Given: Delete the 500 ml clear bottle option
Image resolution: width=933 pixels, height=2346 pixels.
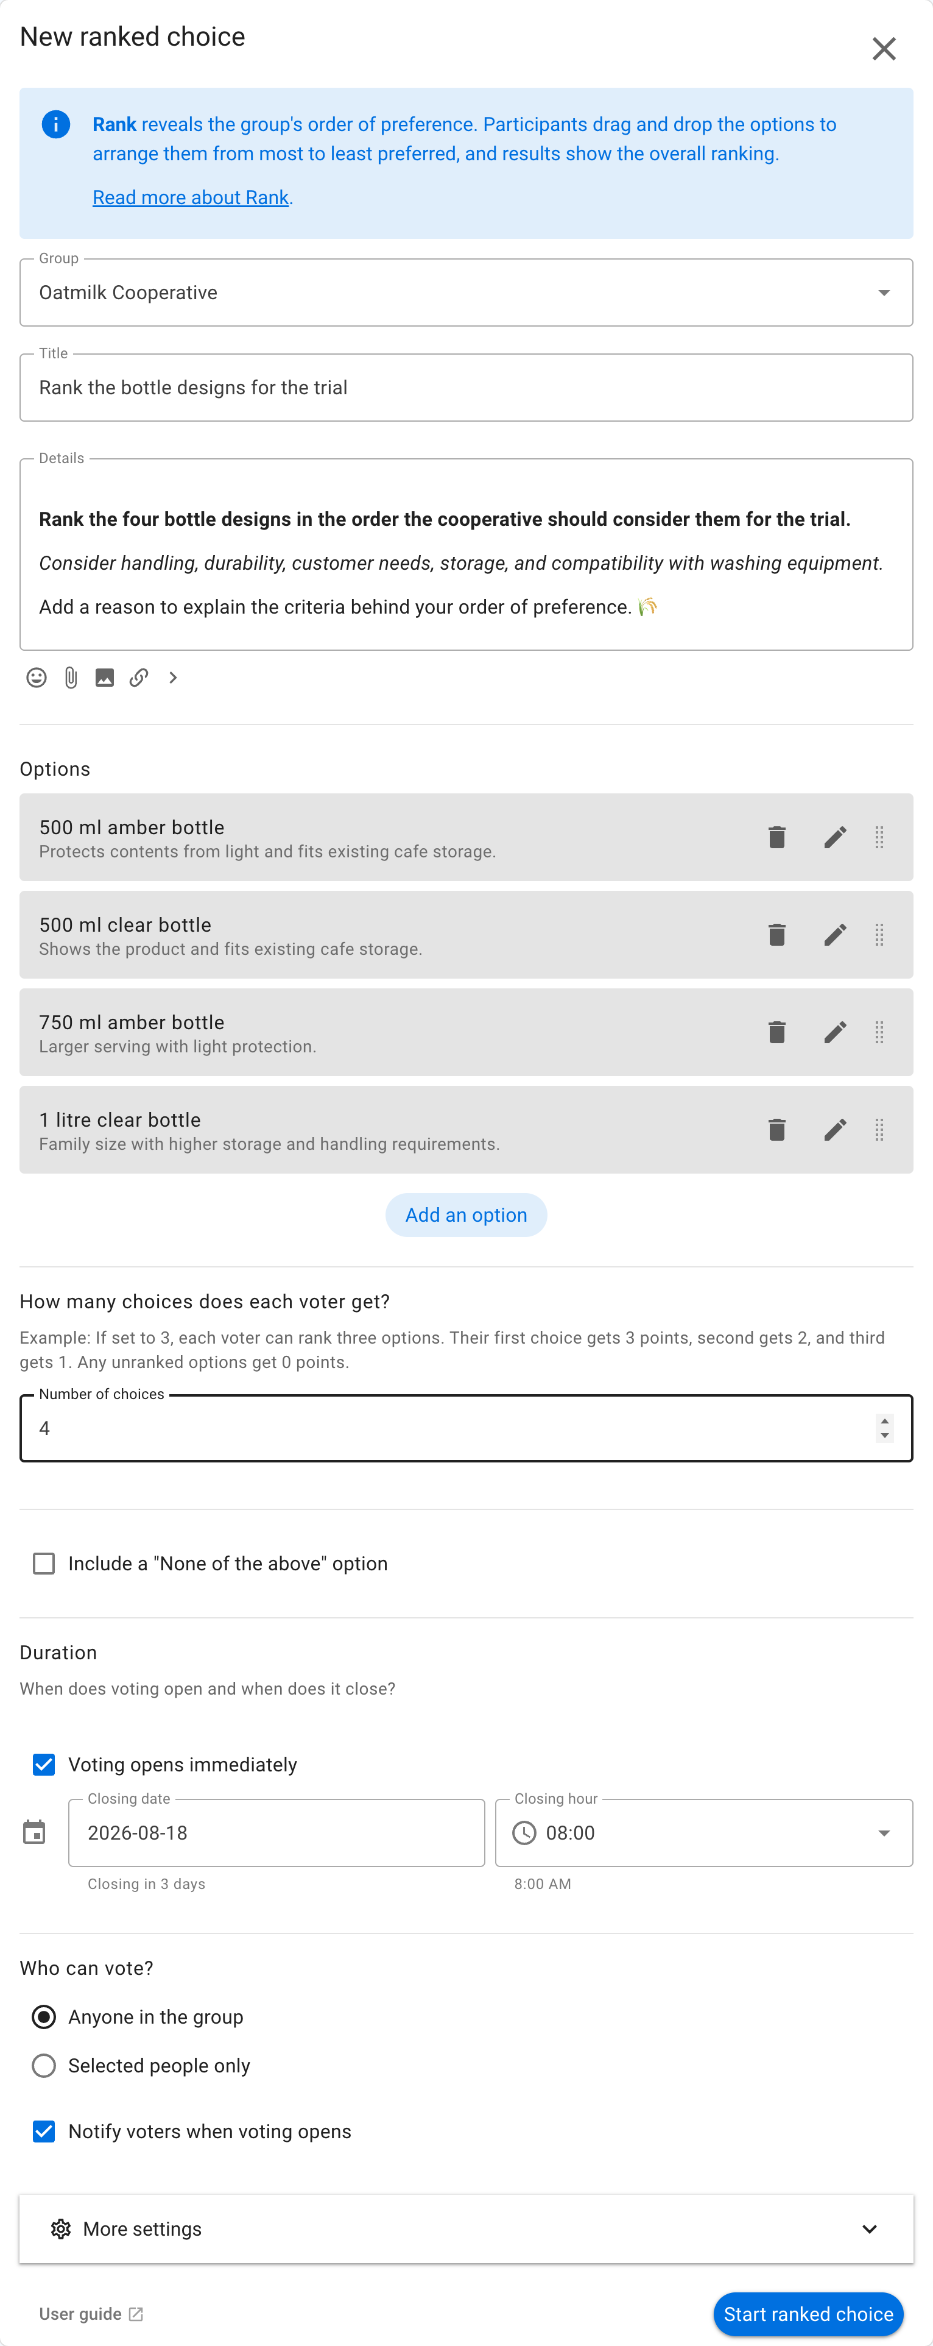Looking at the screenshot, I should click(x=776, y=934).
